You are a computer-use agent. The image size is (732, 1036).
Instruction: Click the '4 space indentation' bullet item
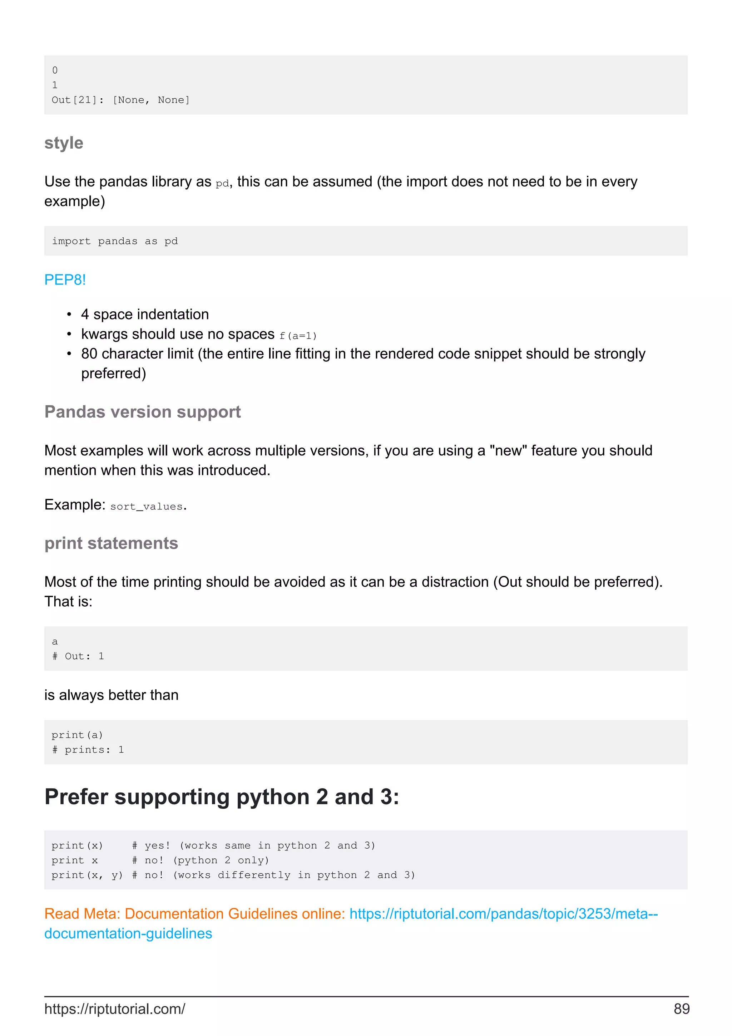click(145, 314)
